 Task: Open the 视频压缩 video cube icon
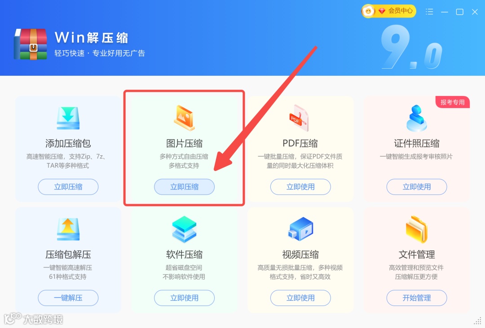300,229
